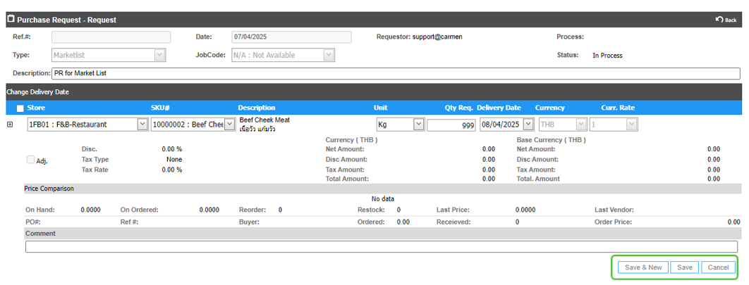Click the Comment text box

381,246
